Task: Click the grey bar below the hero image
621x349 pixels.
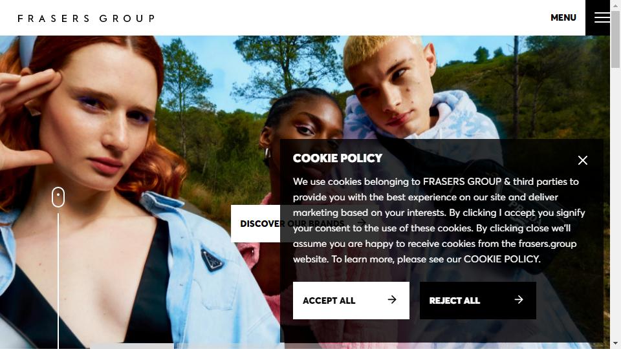Action: point(132,346)
